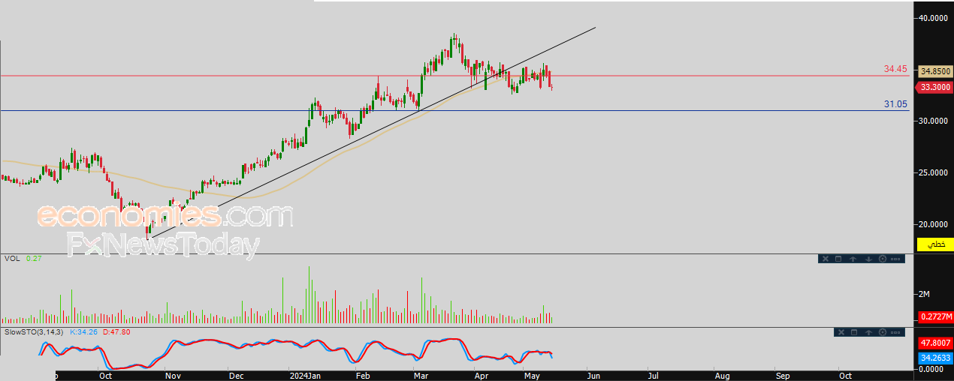Viewport: 954px width, 381px height.
Task: Click the 2024Jan date axis label
Action: 306,375
